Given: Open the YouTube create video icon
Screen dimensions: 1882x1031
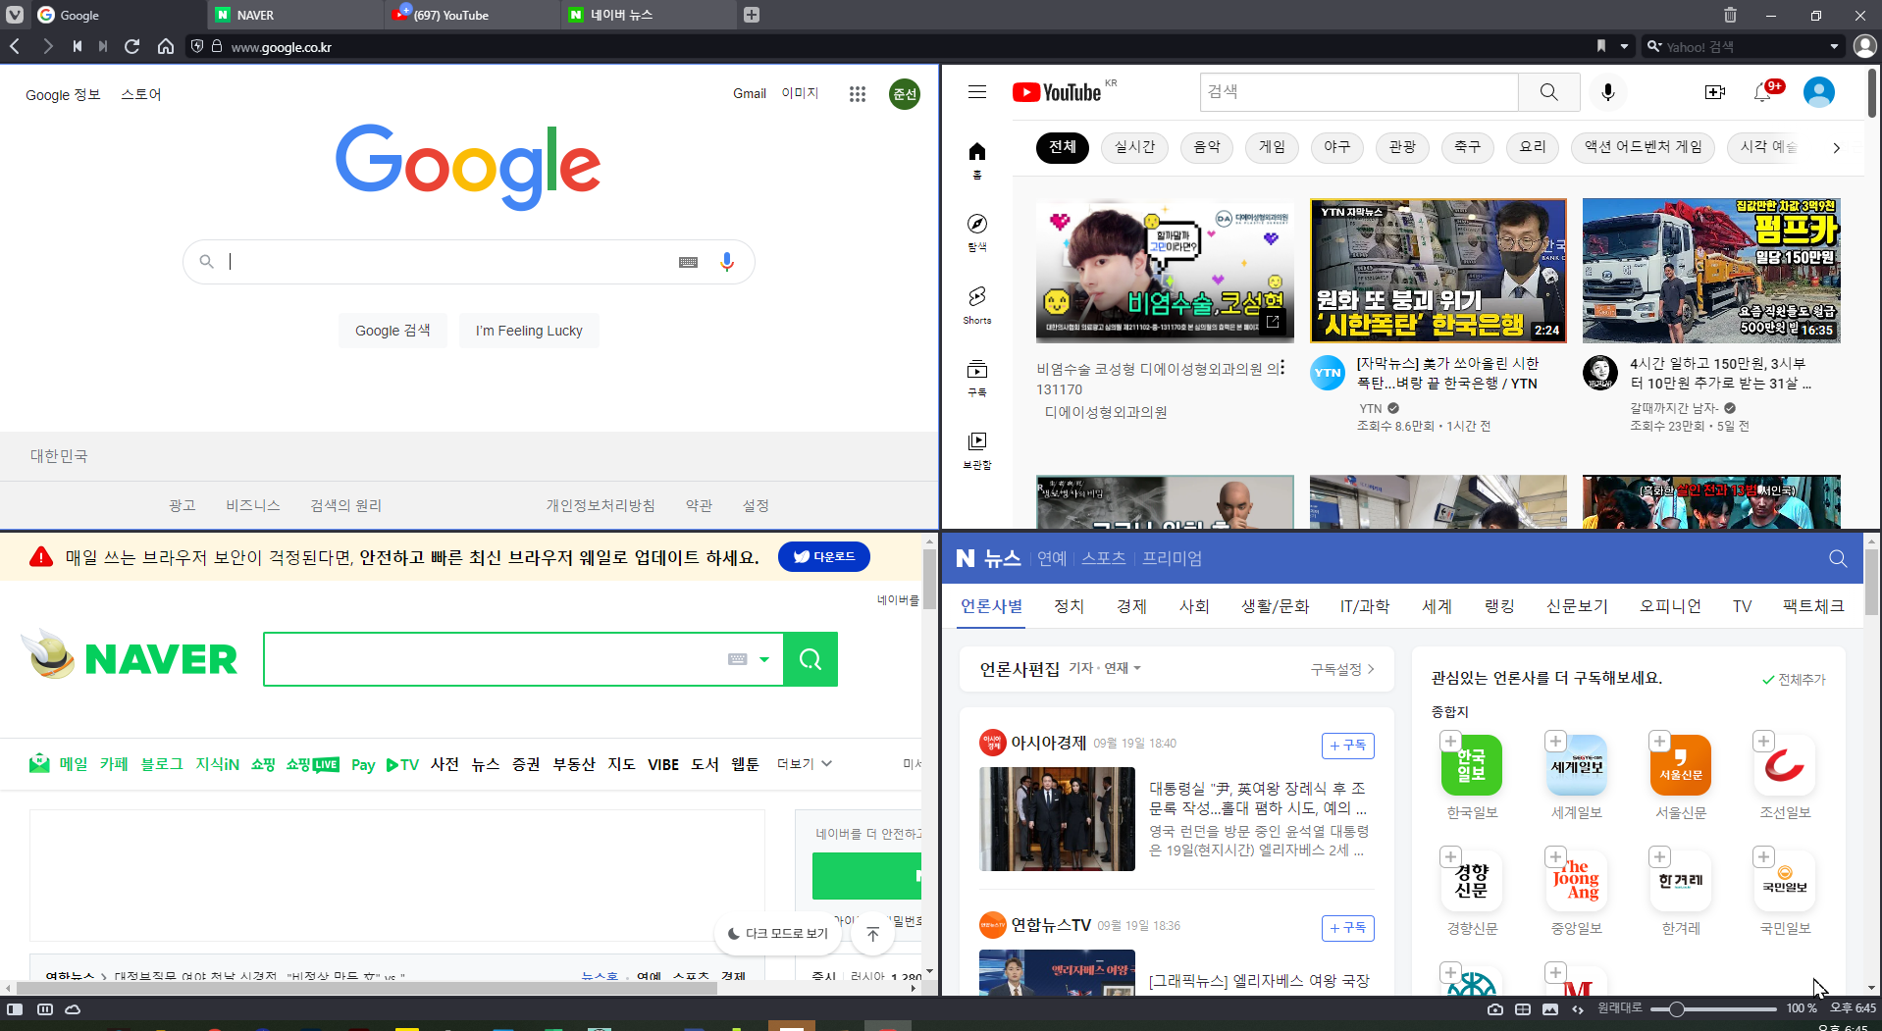Looking at the screenshot, I should point(1714,92).
